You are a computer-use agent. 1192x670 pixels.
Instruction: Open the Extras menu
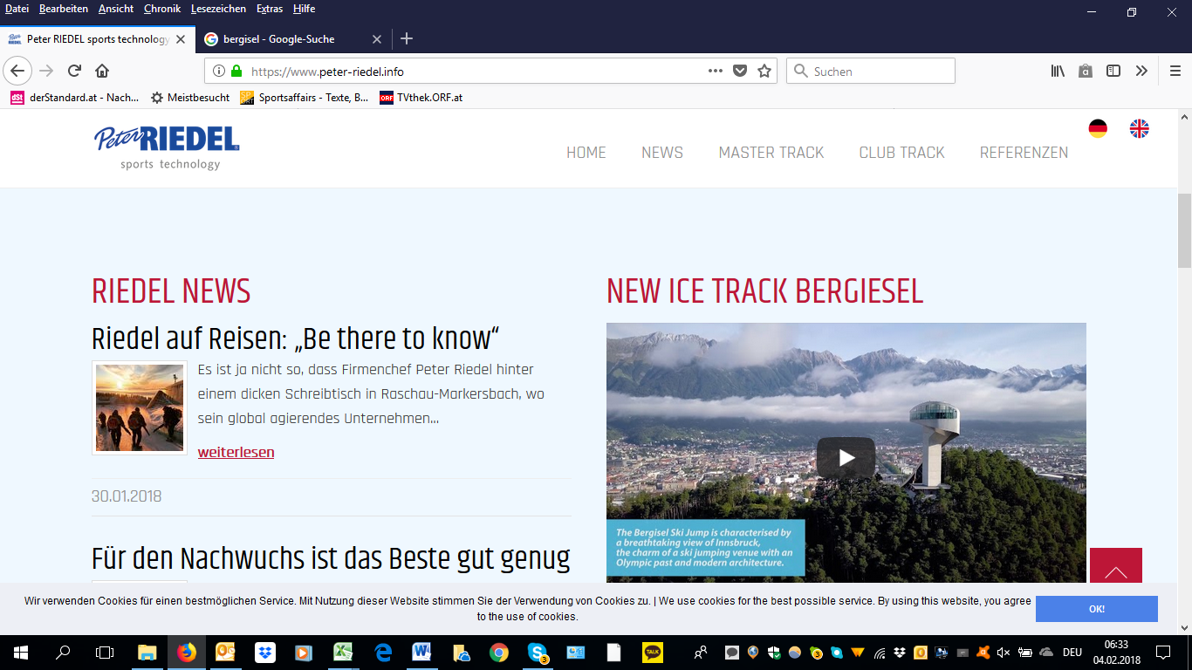click(x=270, y=9)
